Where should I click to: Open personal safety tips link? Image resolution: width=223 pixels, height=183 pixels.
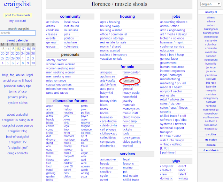tap(17, 86)
